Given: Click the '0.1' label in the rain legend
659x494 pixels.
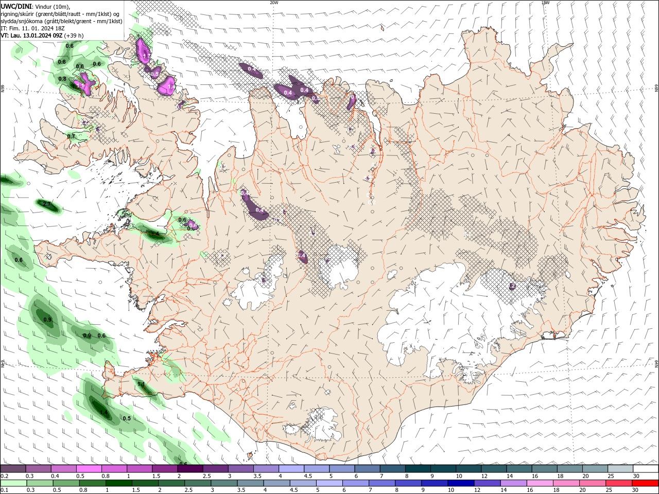Looking at the screenshot, I should pyautogui.click(x=4, y=490).
